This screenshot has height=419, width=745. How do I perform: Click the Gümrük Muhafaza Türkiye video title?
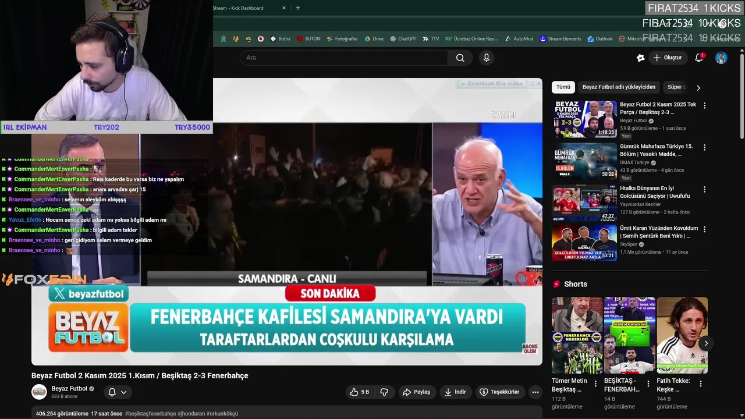point(656,150)
